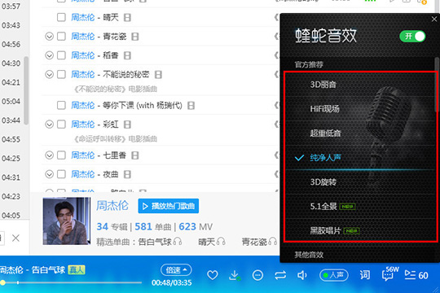Click the small square icon after 彩虹

click(127, 125)
